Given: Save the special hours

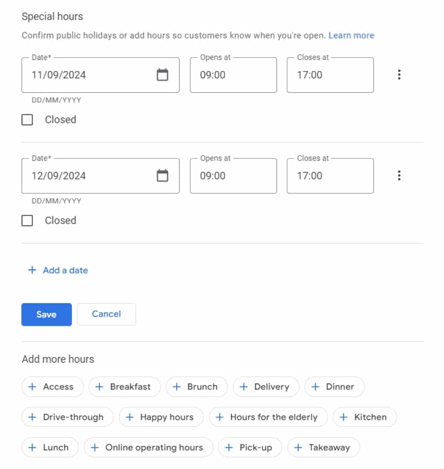Looking at the screenshot, I should [x=47, y=314].
